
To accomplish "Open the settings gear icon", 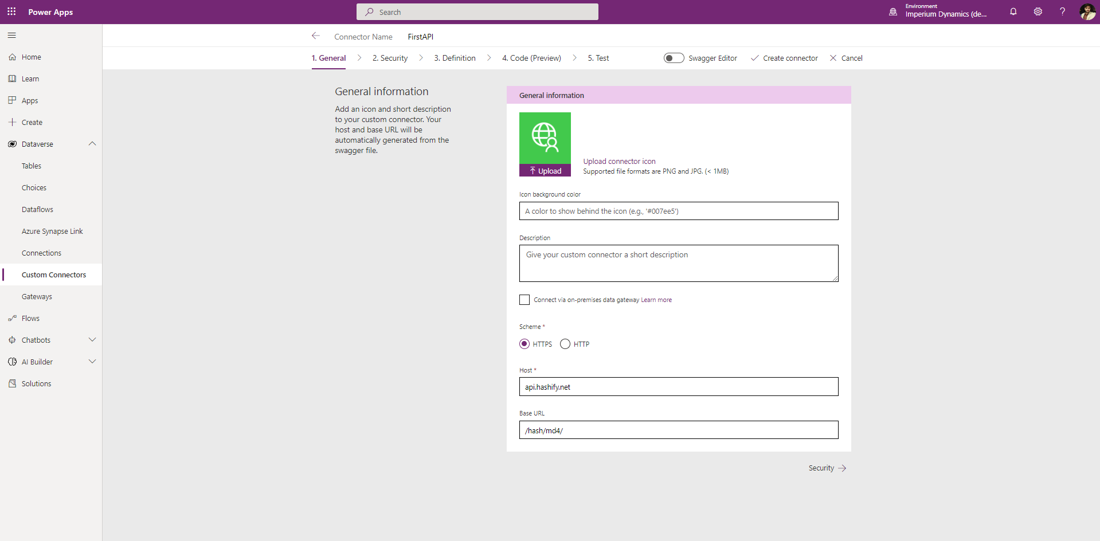I will tap(1038, 11).
